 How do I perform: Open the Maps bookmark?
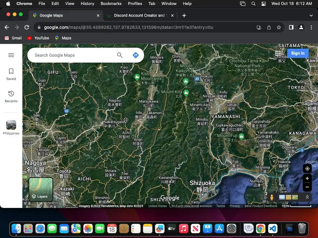pyautogui.click(x=63, y=38)
